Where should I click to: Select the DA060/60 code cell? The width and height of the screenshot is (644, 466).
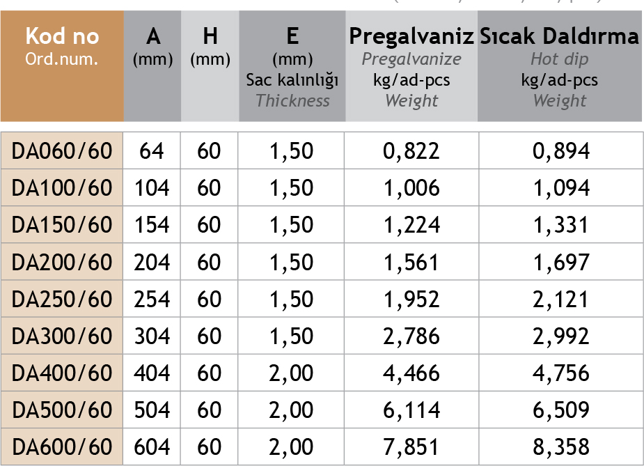tap(62, 150)
